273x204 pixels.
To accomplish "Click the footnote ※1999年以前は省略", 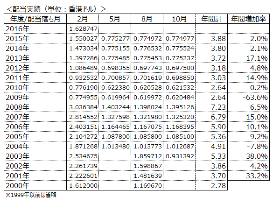I will coord(31,195).
